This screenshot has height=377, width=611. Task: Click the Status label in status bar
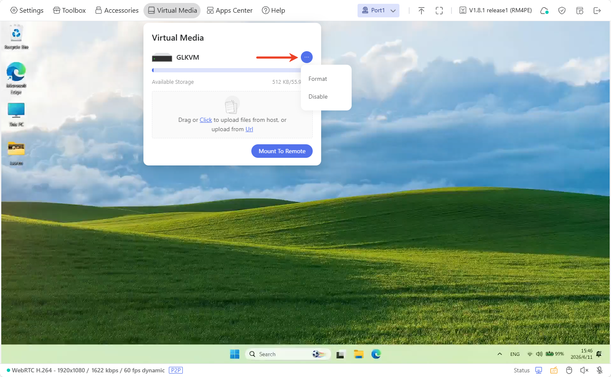(x=522, y=370)
